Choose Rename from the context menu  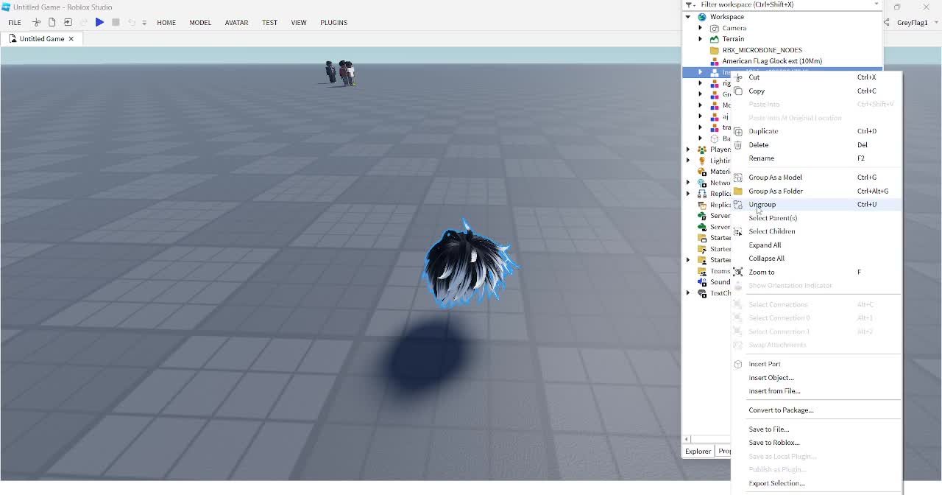point(816,158)
